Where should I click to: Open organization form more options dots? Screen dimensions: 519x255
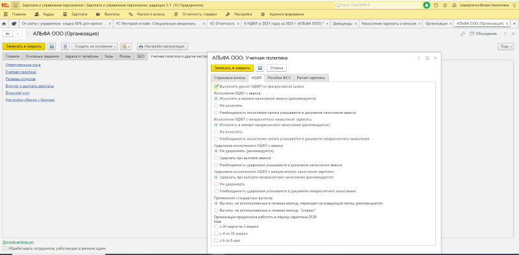tap(505, 34)
